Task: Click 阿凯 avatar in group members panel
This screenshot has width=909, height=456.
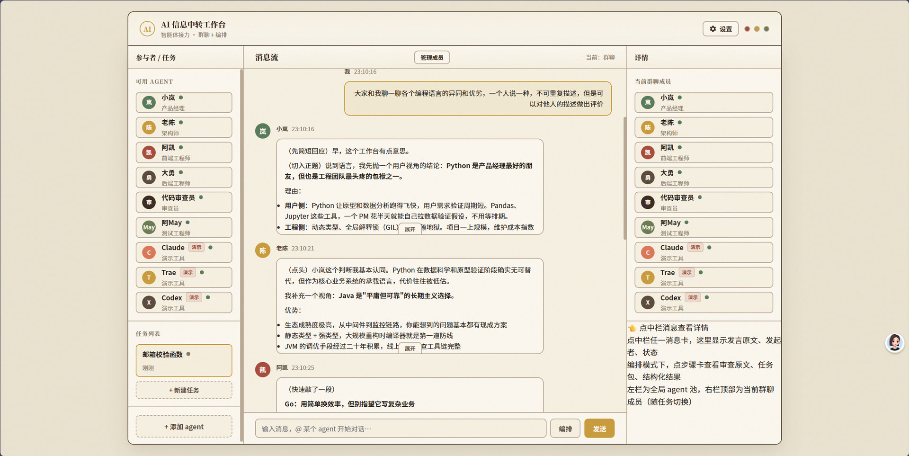Action: (x=648, y=152)
